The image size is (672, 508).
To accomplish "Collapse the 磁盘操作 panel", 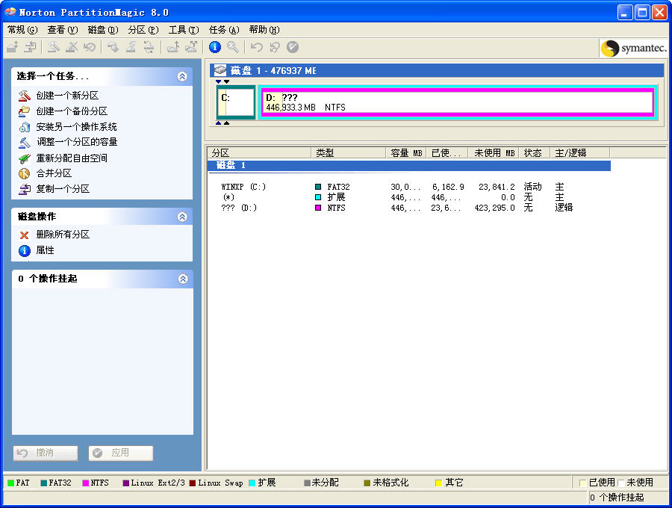I will [183, 216].
